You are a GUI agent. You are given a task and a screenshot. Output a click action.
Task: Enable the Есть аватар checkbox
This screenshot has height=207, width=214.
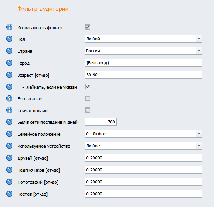(88, 98)
